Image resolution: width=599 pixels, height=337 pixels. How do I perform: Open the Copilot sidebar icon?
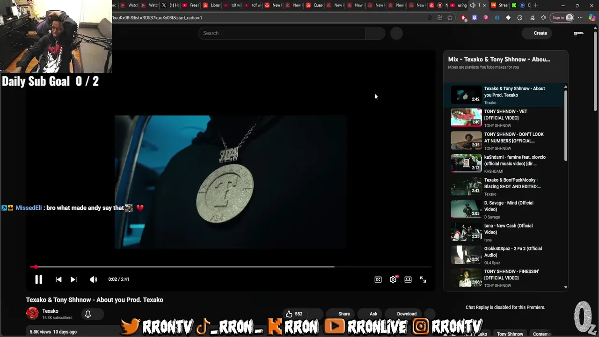tap(592, 18)
